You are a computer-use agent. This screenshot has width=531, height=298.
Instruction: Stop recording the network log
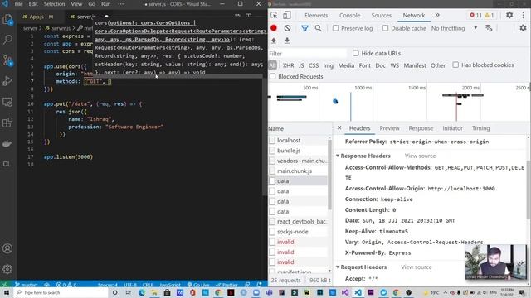pyautogui.click(x=274, y=28)
